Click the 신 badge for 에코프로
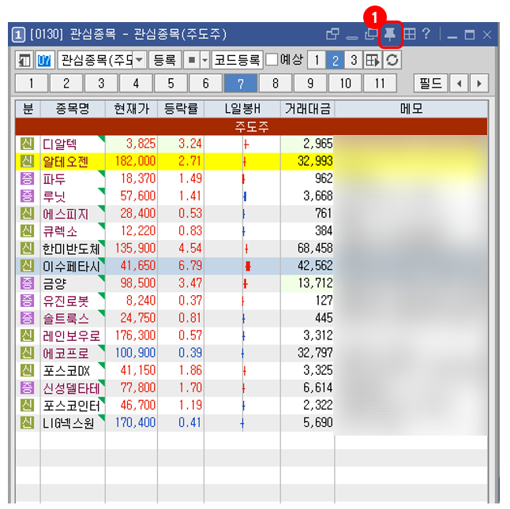 coord(28,353)
